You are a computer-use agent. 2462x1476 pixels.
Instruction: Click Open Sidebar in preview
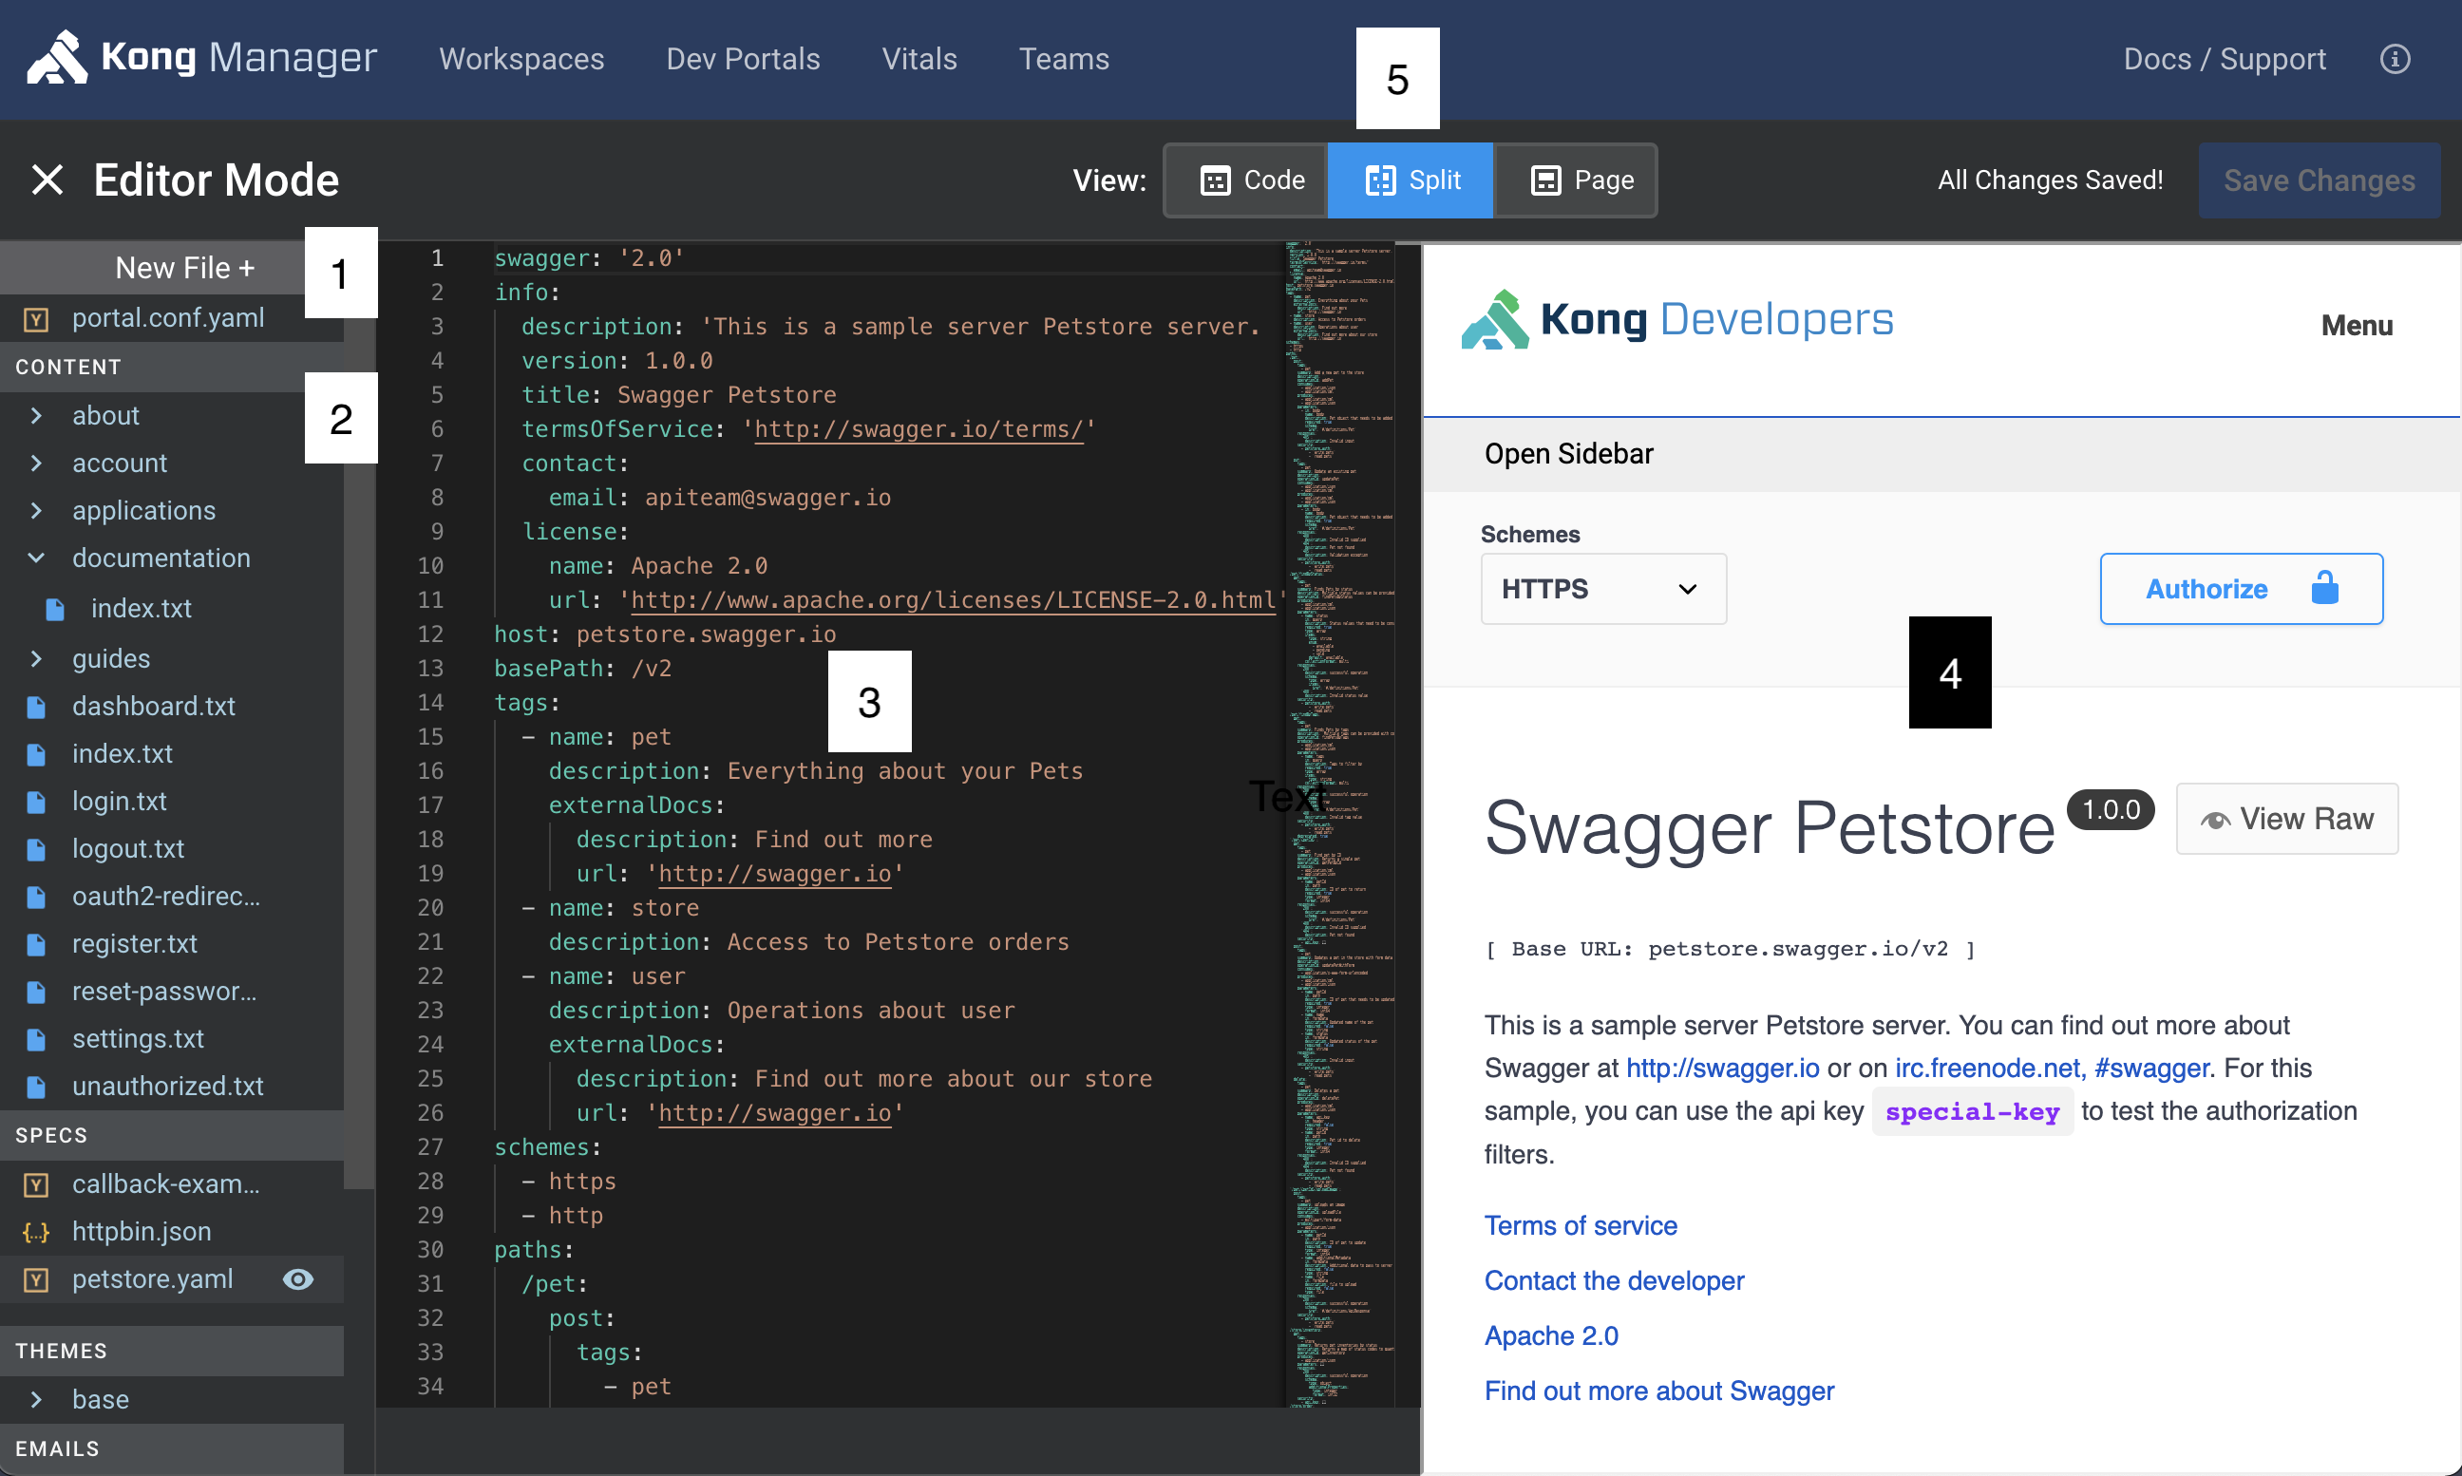point(1568,454)
